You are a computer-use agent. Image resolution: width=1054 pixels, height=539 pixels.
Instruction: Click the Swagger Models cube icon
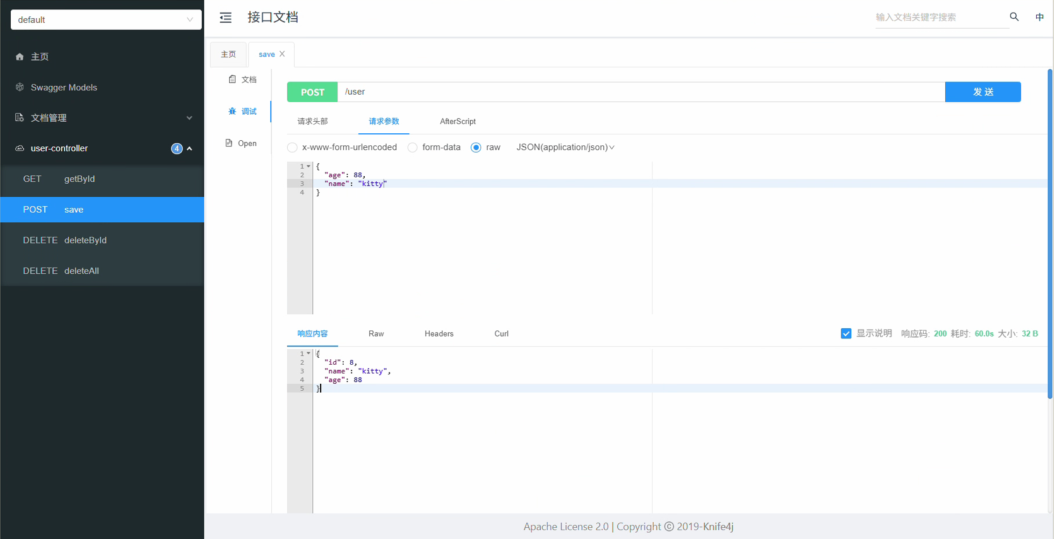[20, 87]
